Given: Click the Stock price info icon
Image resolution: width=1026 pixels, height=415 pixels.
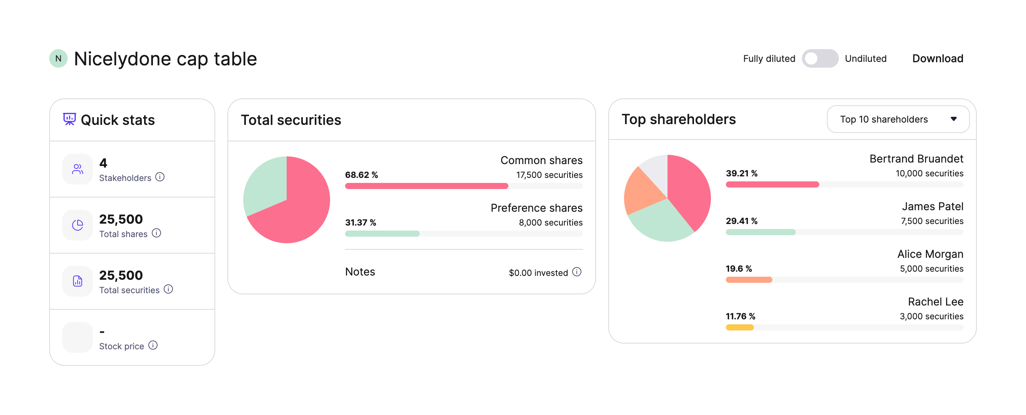Looking at the screenshot, I should tap(153, 345).
